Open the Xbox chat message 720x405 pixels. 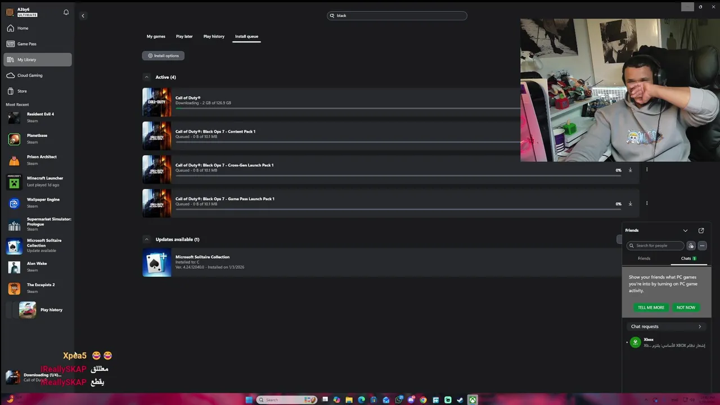click(667, 343)
